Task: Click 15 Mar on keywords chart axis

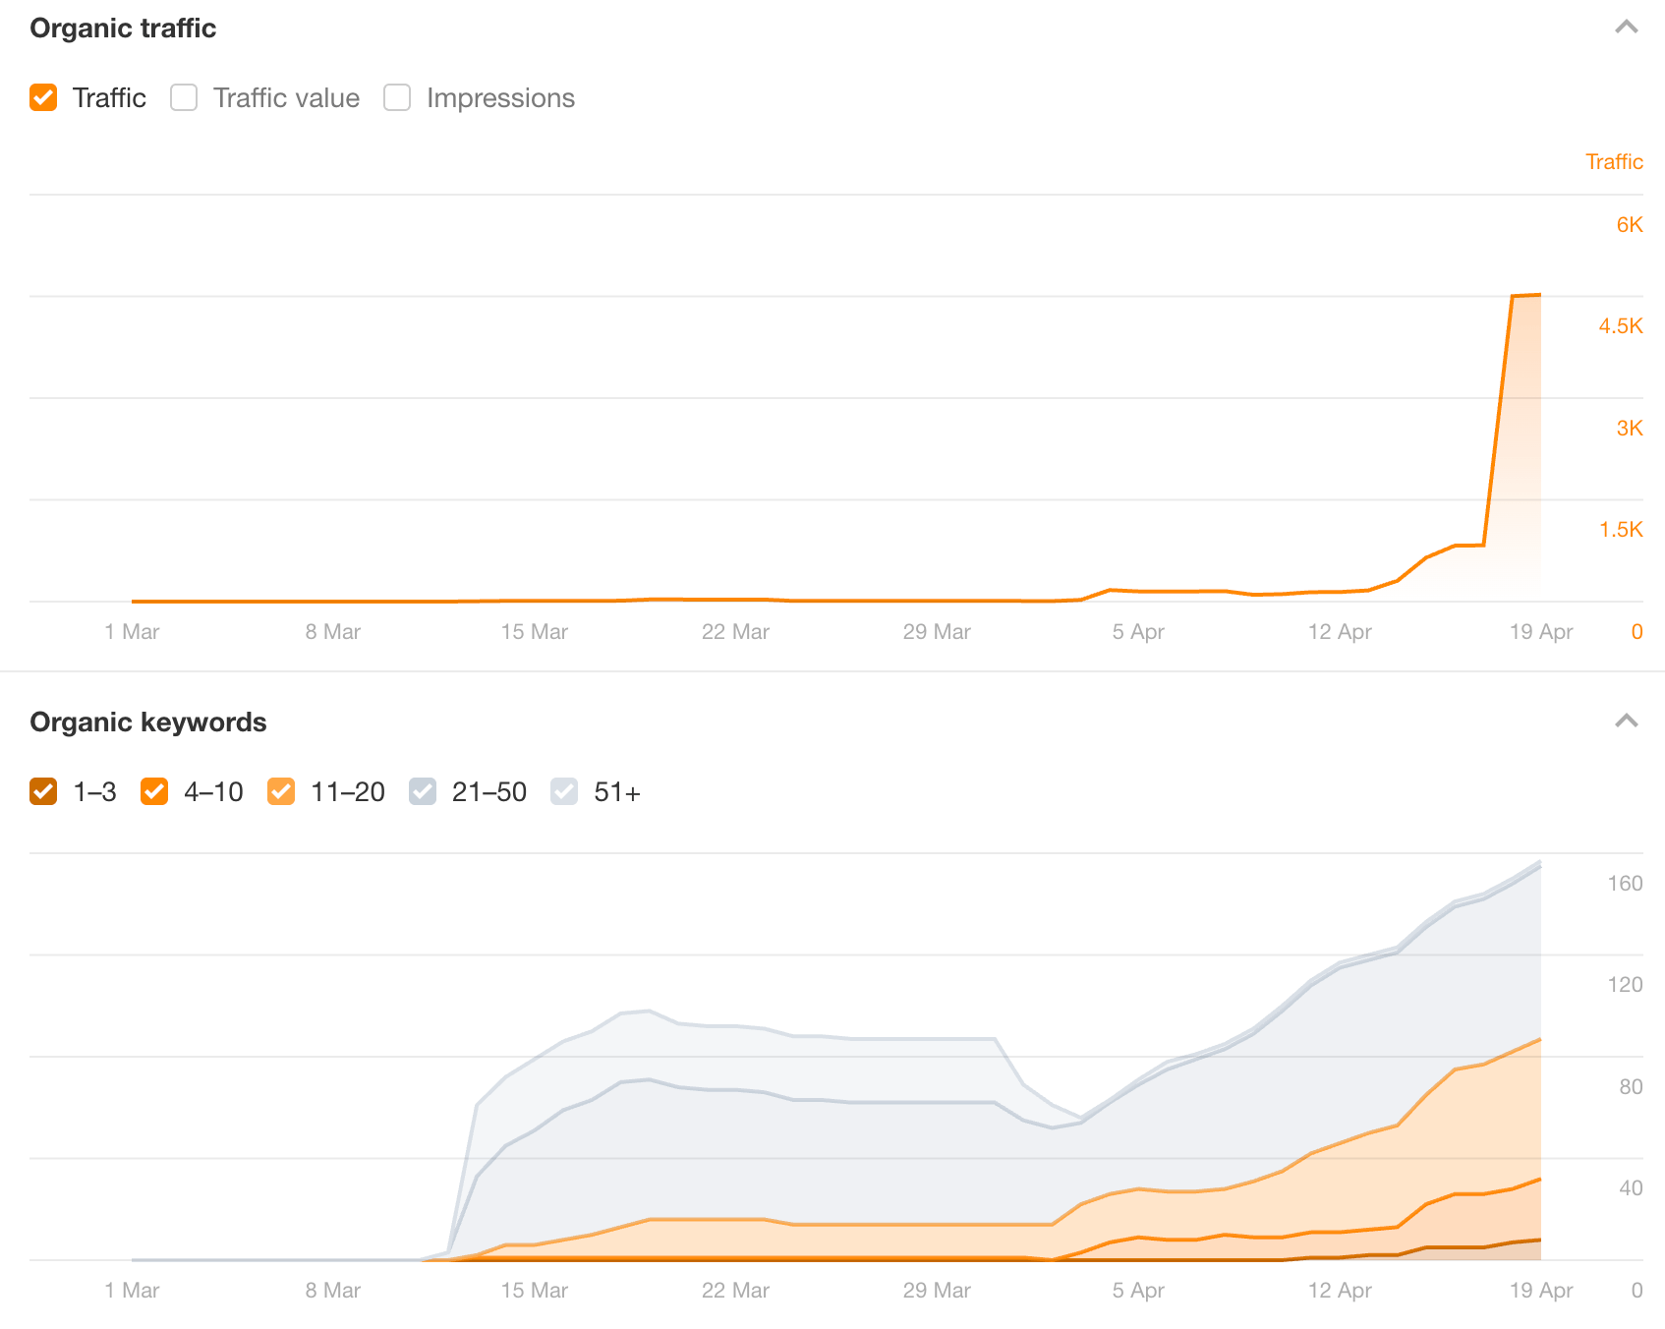Action: (535, 1291)
